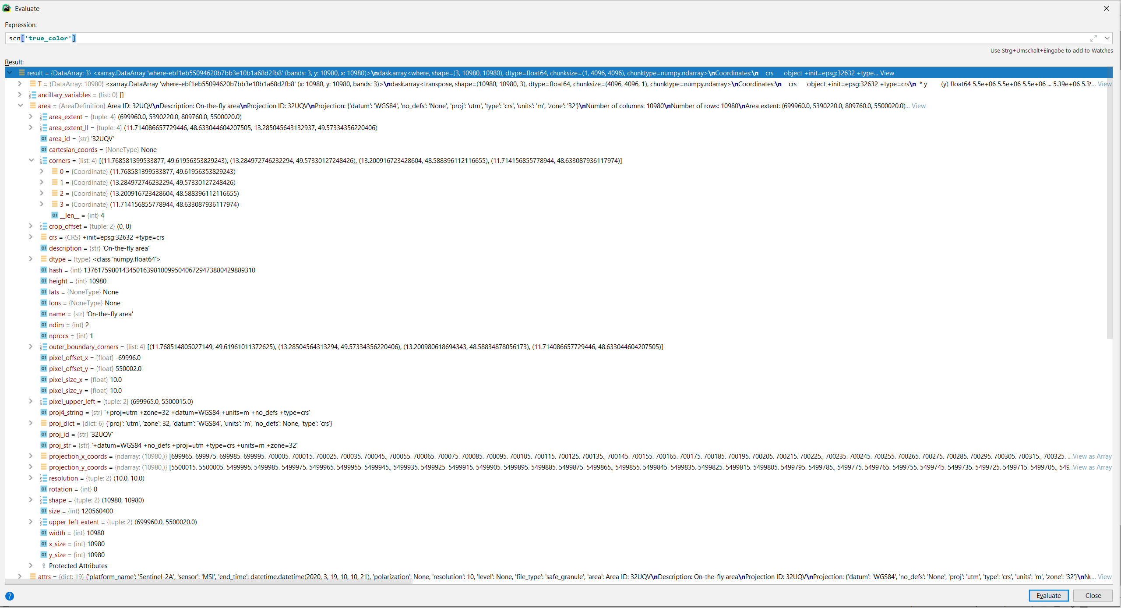Click the Evaluate button
This screenshot has width=1121, height=608.
1048,595
